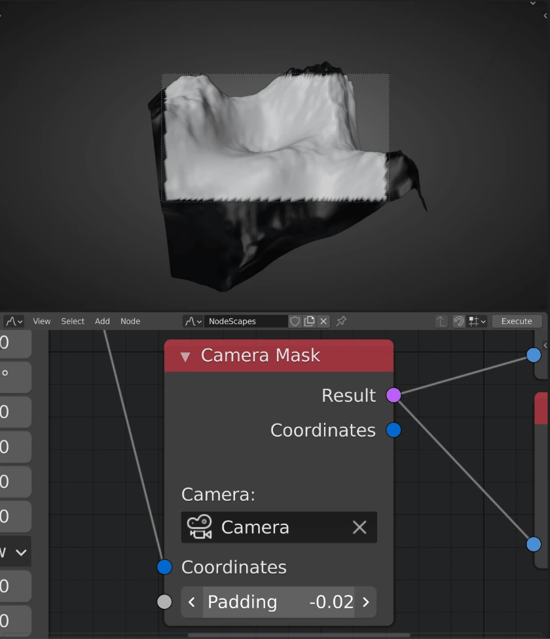This screenshot has height=639, width=550.
Task: Click the purple Result output socket
Action: tap(394, 395)
